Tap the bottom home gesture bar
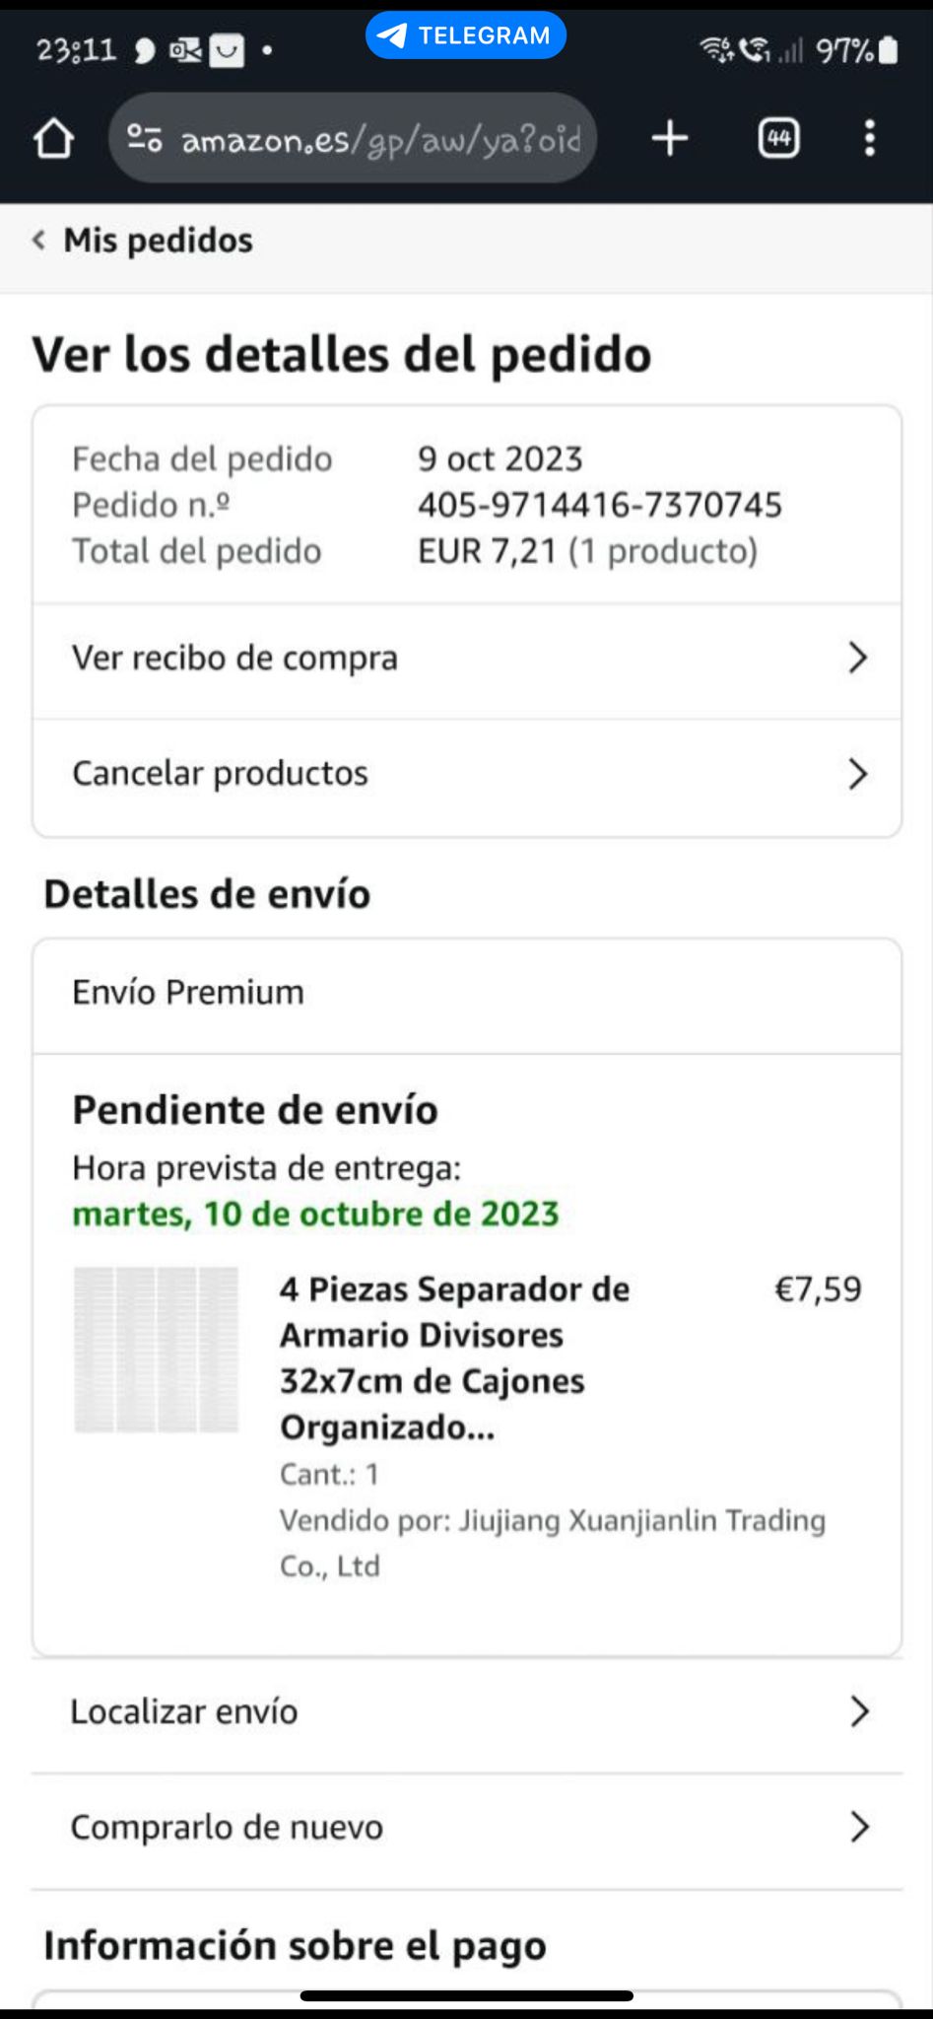Viewport: 933px width, 2019px height. [x=466, y=1996]
